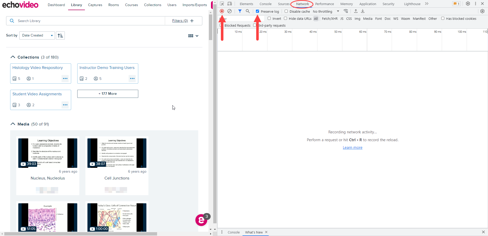The height and width of the screenshot is (236, 488).
Task: Click the vertical page scrollbar thumb
Action: coord(210,27)
